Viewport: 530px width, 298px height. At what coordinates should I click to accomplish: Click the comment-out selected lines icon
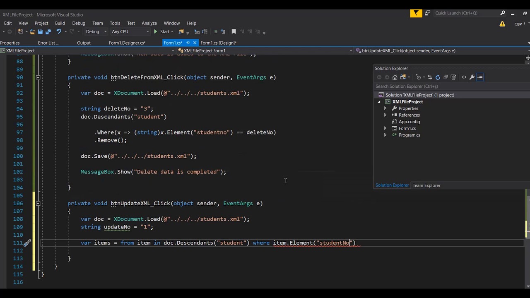215,31
